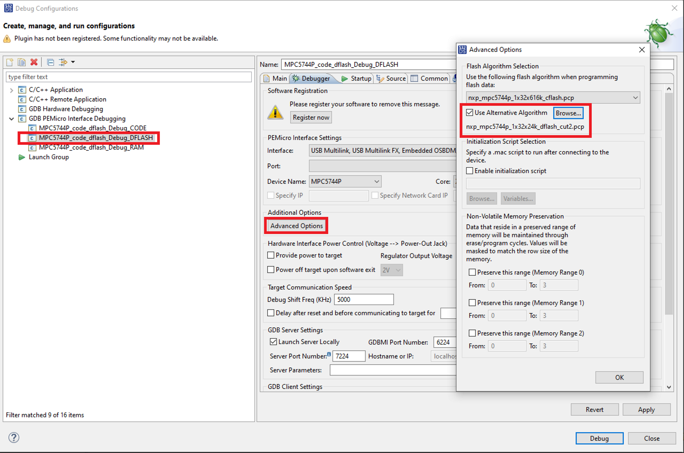Click the Collapse All toolbar icon

click(51, 62)
